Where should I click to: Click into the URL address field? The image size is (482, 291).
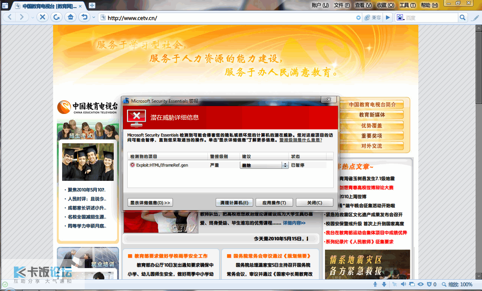point(230,18)
